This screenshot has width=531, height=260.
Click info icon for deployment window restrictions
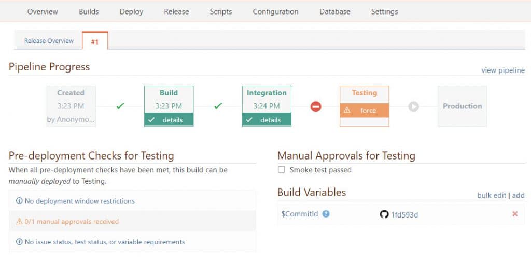tap(19, 201)
